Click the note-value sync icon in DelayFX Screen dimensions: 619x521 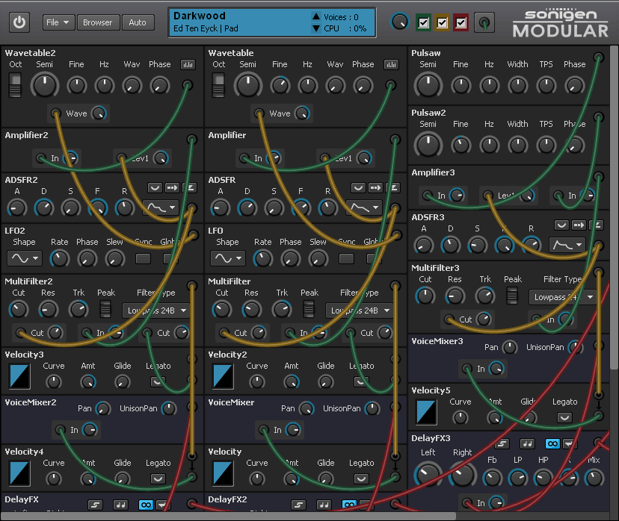coord(120,505)
